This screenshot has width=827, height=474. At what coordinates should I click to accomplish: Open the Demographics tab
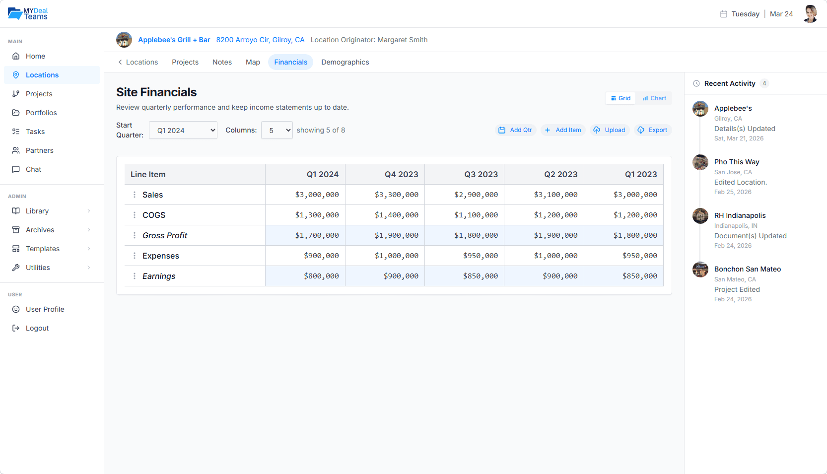click(x=345, y=62)
